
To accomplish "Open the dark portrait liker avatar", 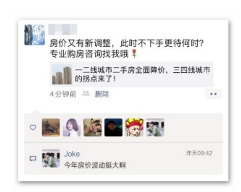I will coord(113,127).
